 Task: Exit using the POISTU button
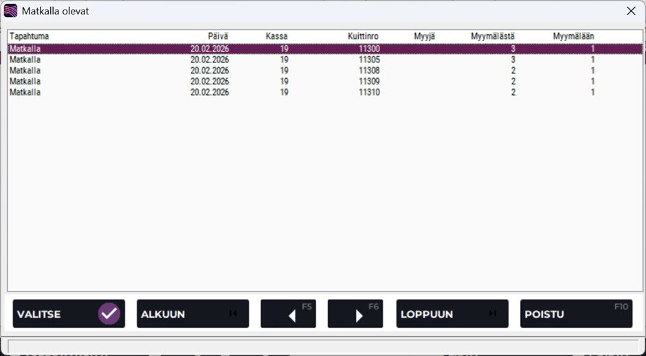point(575,314)
